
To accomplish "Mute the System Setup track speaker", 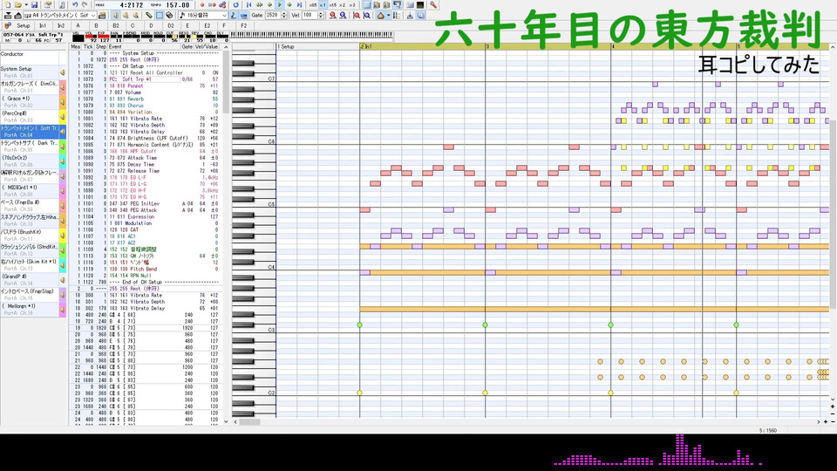I will click(63, 72).
